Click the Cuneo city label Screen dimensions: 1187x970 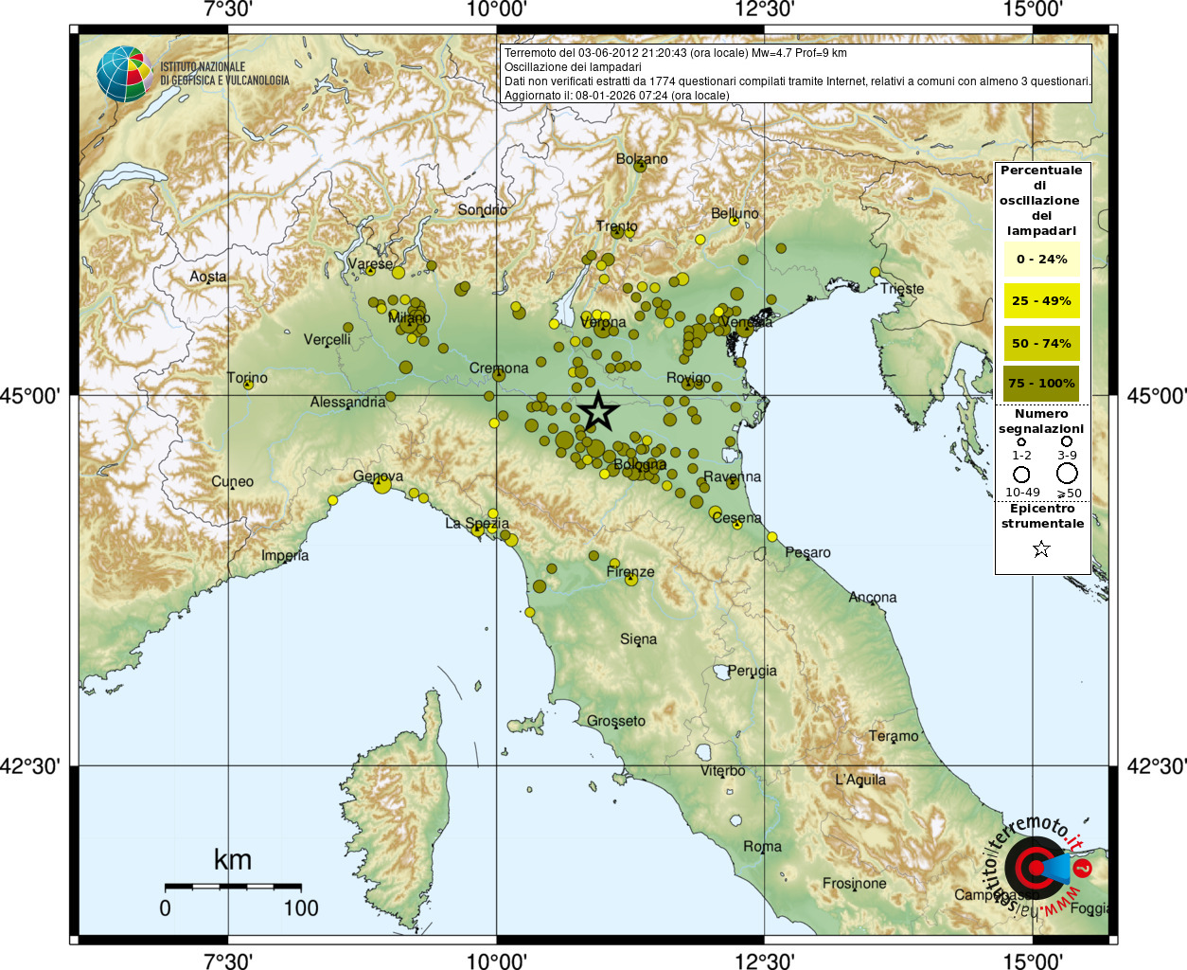pyautogui.click(x=232, y=481)
